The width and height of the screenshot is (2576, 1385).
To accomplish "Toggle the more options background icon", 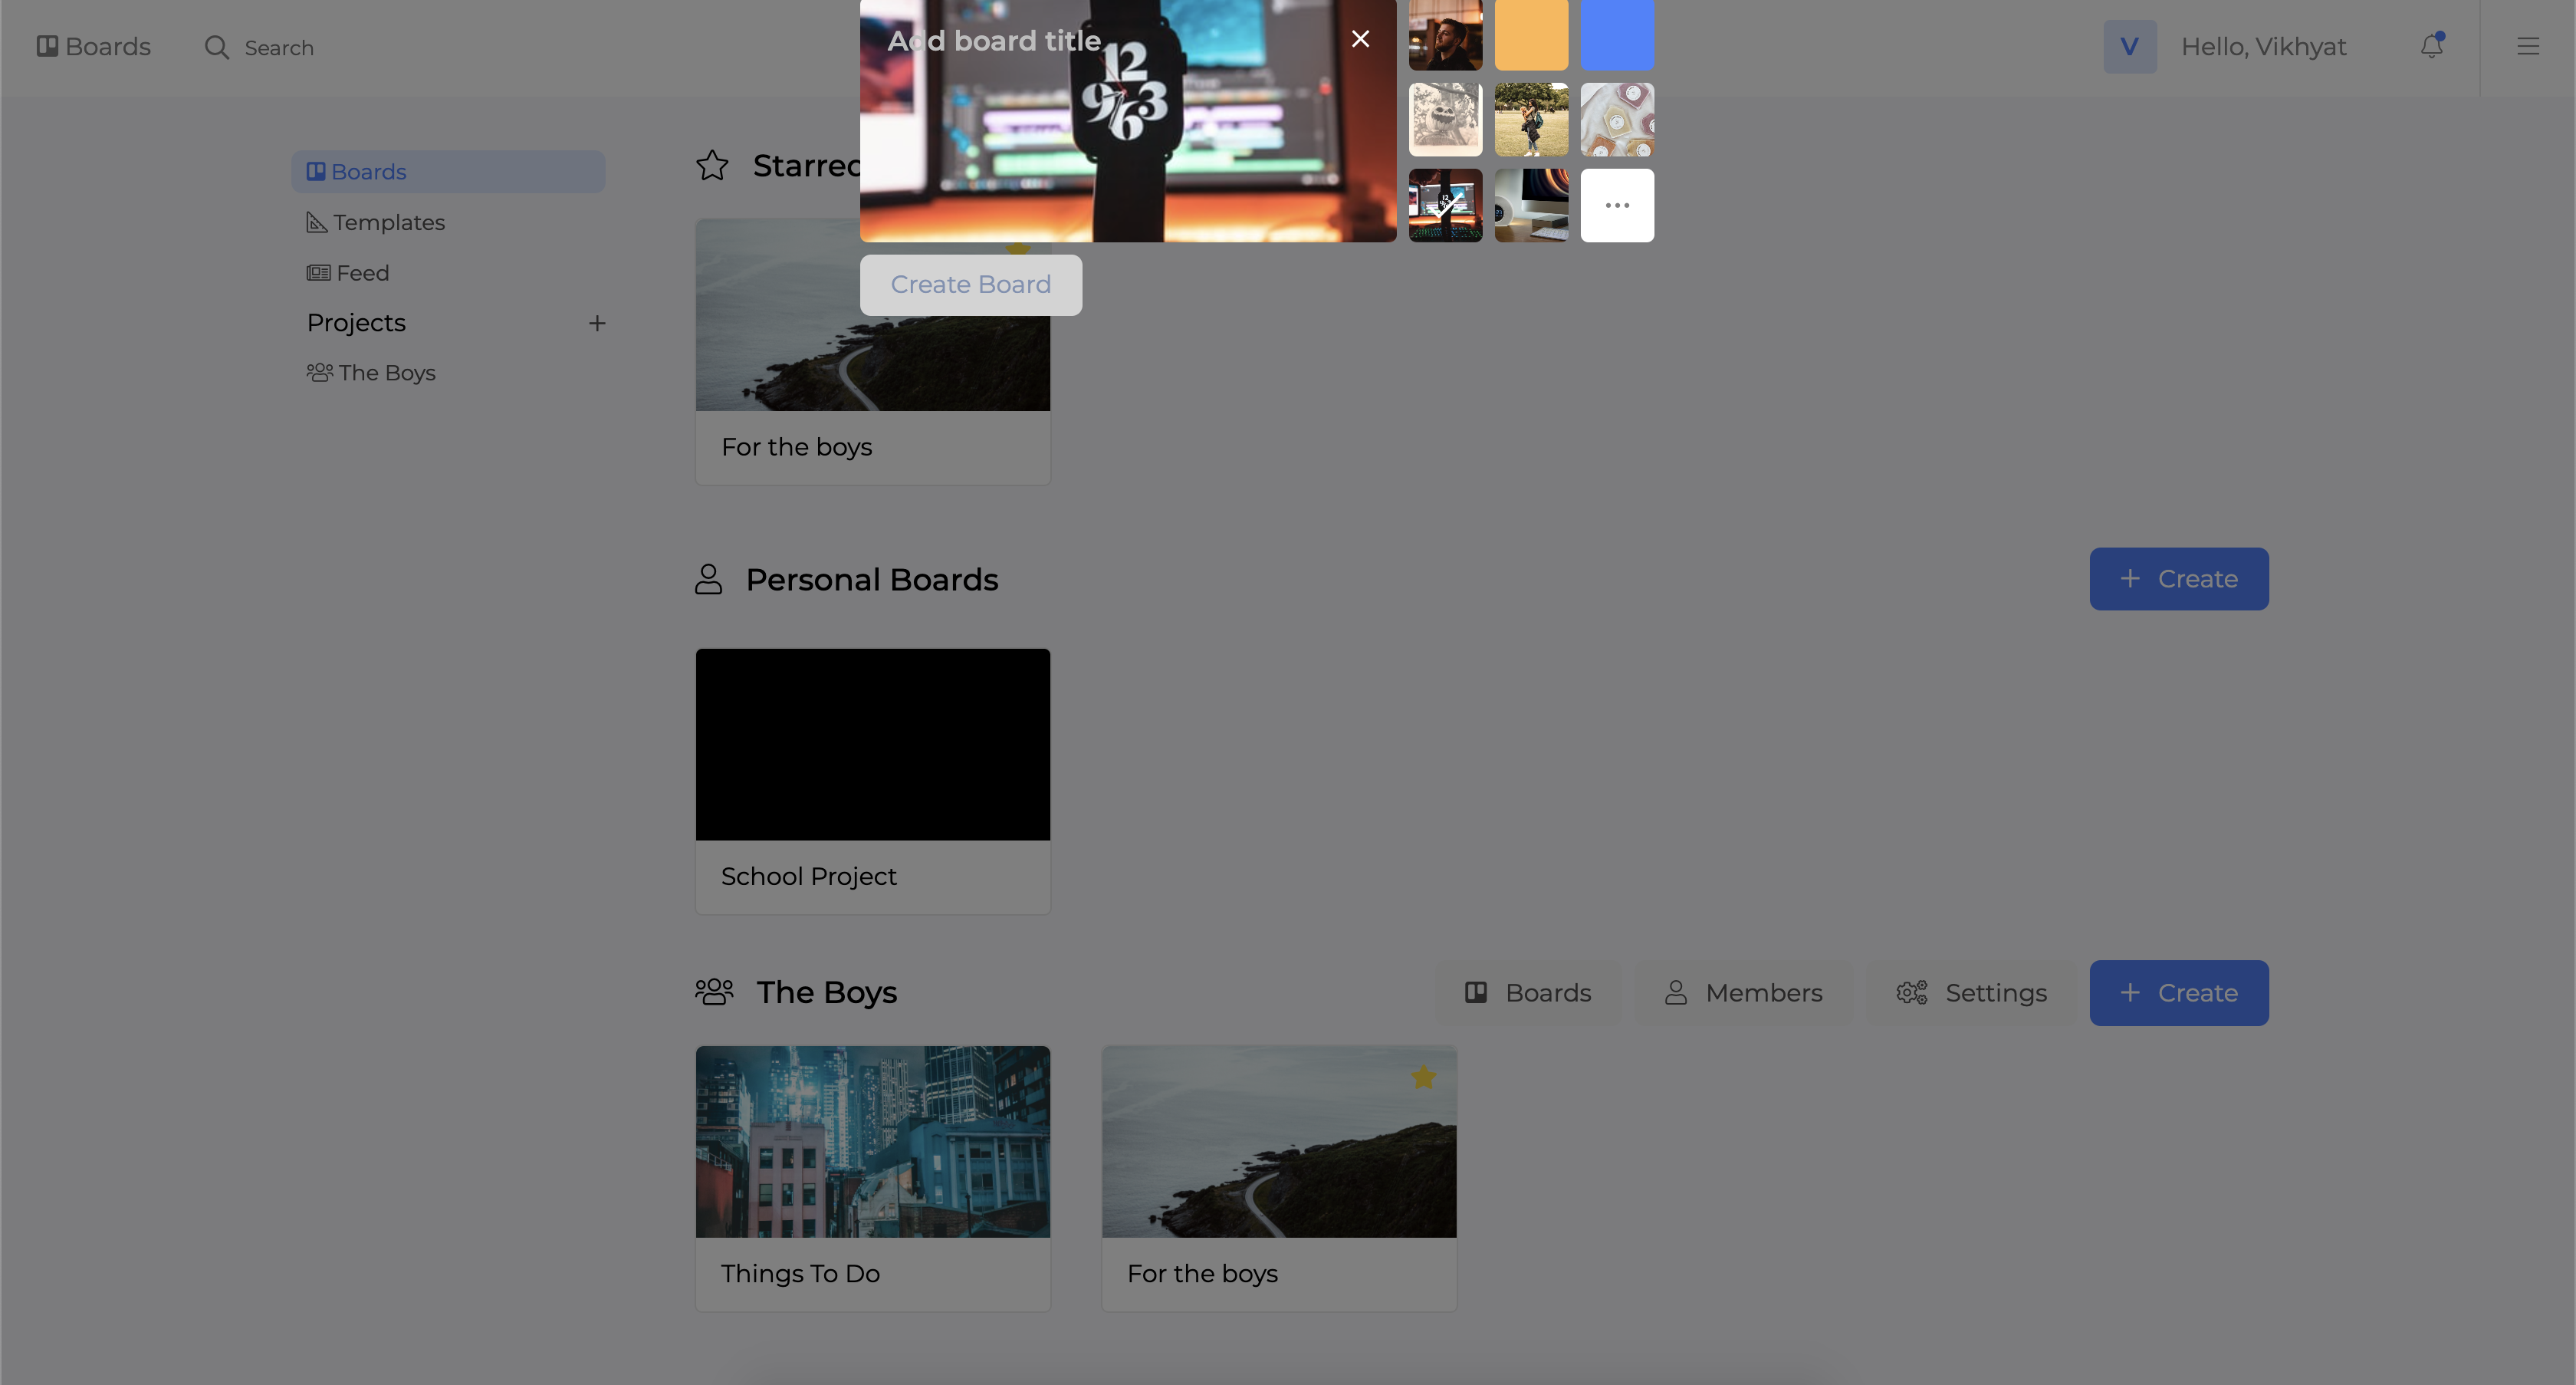I will [x=1616, y=205].
